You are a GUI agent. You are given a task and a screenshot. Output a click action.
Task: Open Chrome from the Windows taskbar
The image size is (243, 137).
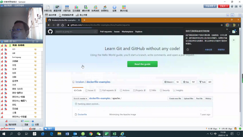coord(91,134)
